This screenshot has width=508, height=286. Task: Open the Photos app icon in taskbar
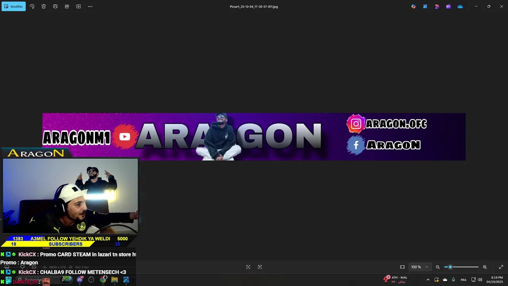point(126,280)
